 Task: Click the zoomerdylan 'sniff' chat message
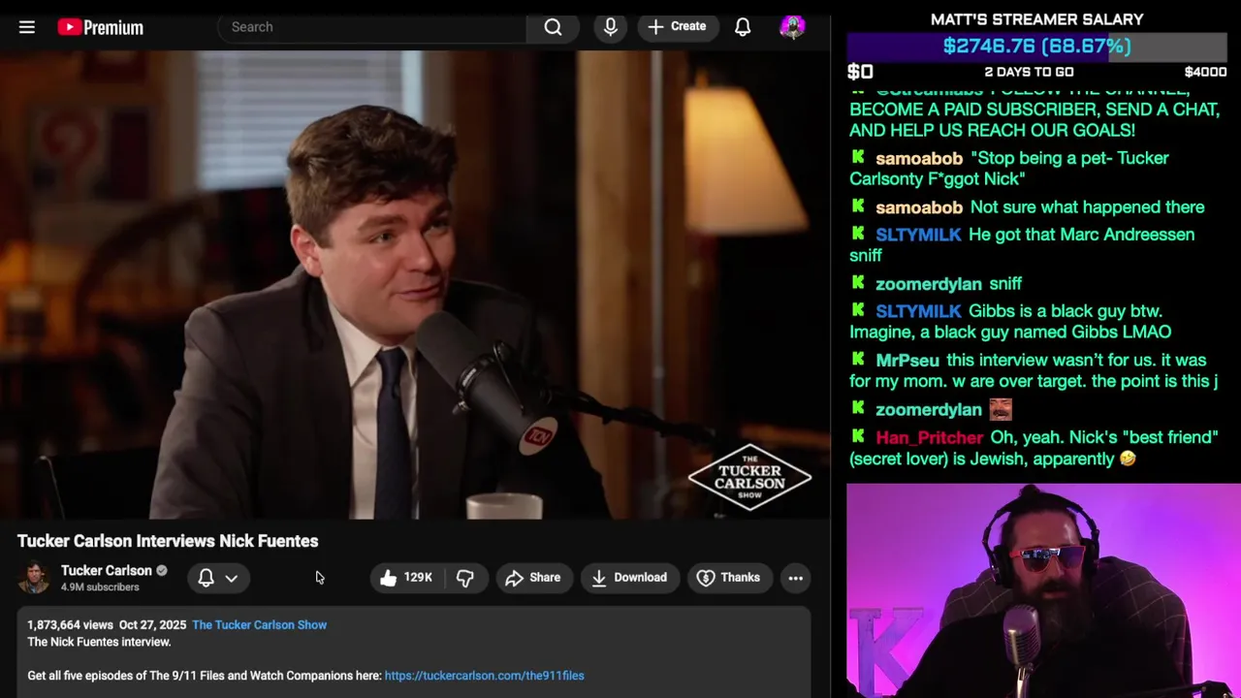click(x=1005, y=284)
